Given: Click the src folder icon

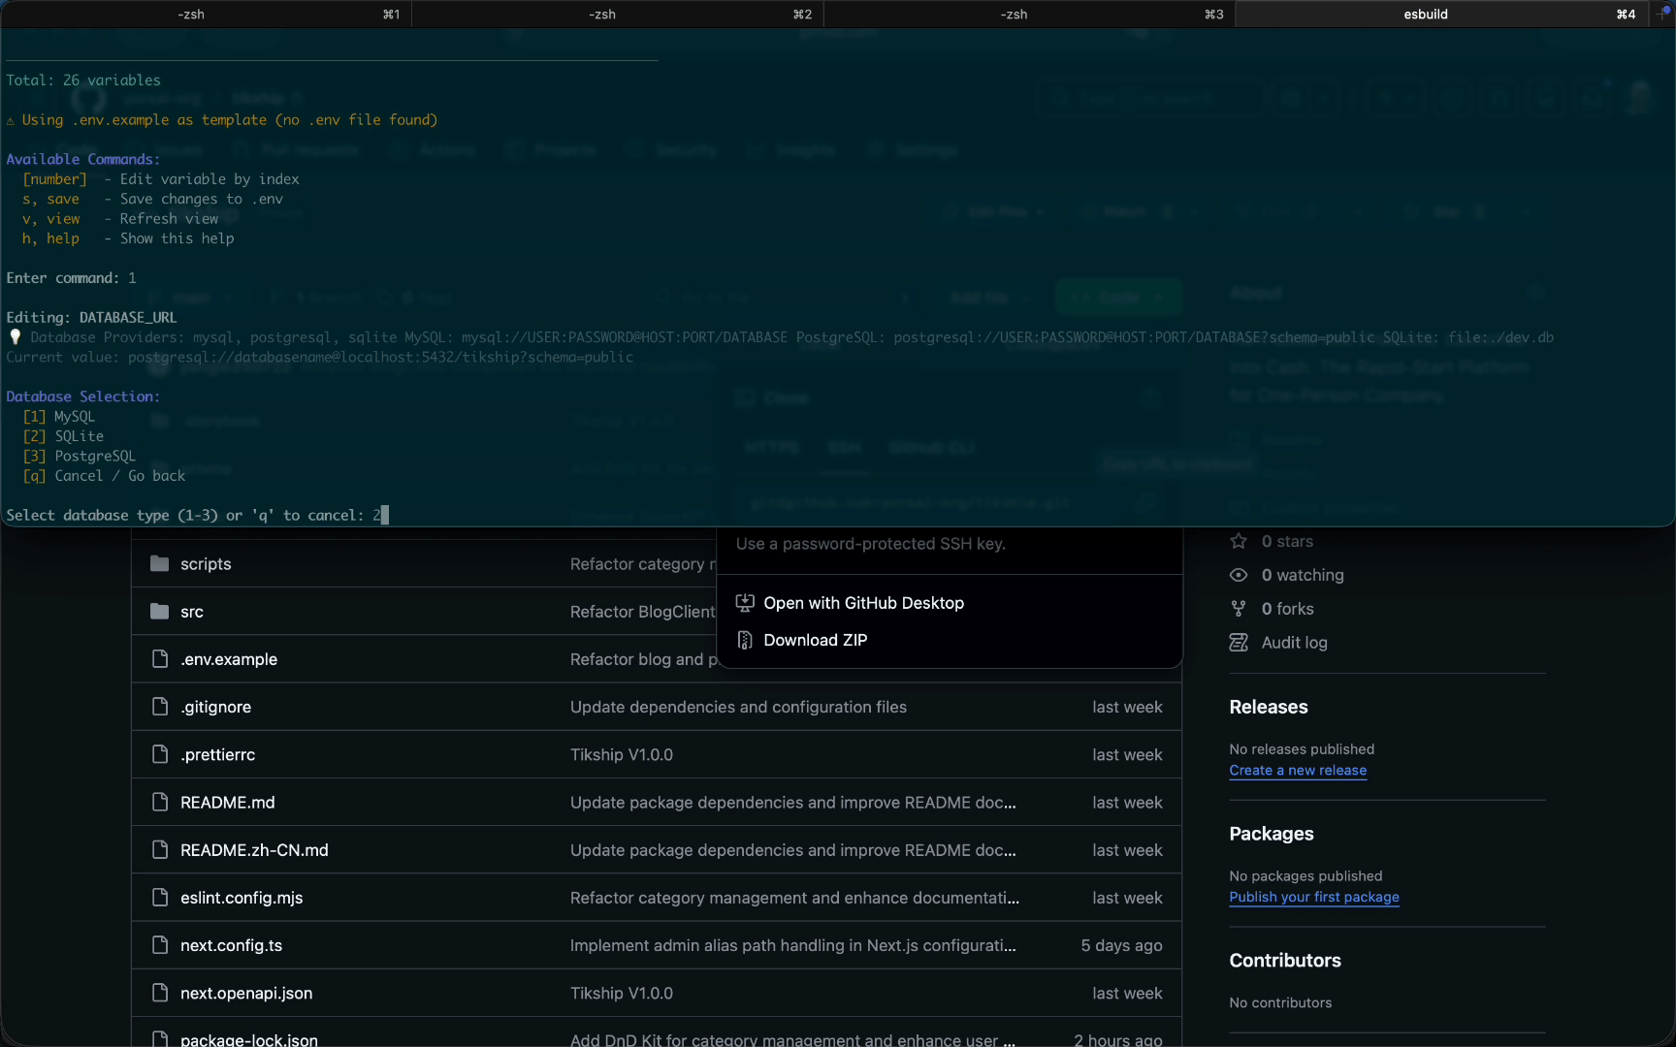Looking at the screenshot, I should 160,612.
